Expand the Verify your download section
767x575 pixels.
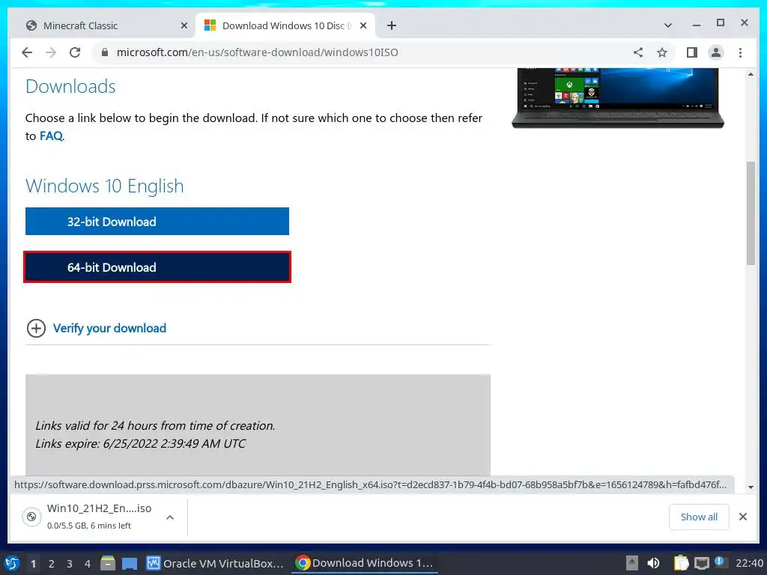(36, 328)
